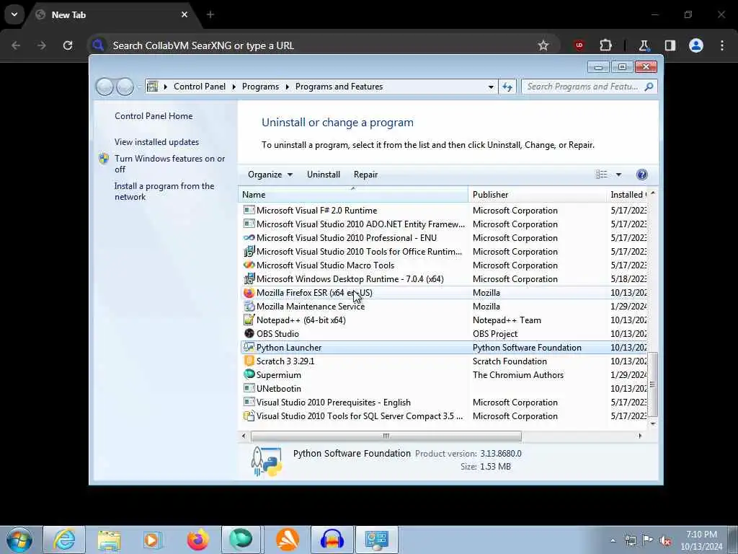Sort by the Name column header
Viewport: 738px width, 554px height.
[353, 195]
